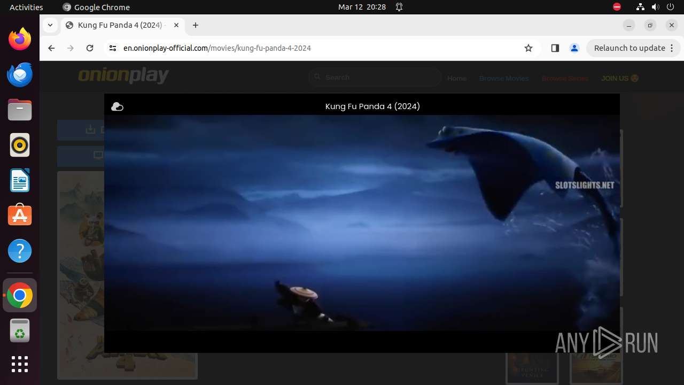684x385 pixels.
Task: Focus the site Search field
Action: tap(375, 78)
